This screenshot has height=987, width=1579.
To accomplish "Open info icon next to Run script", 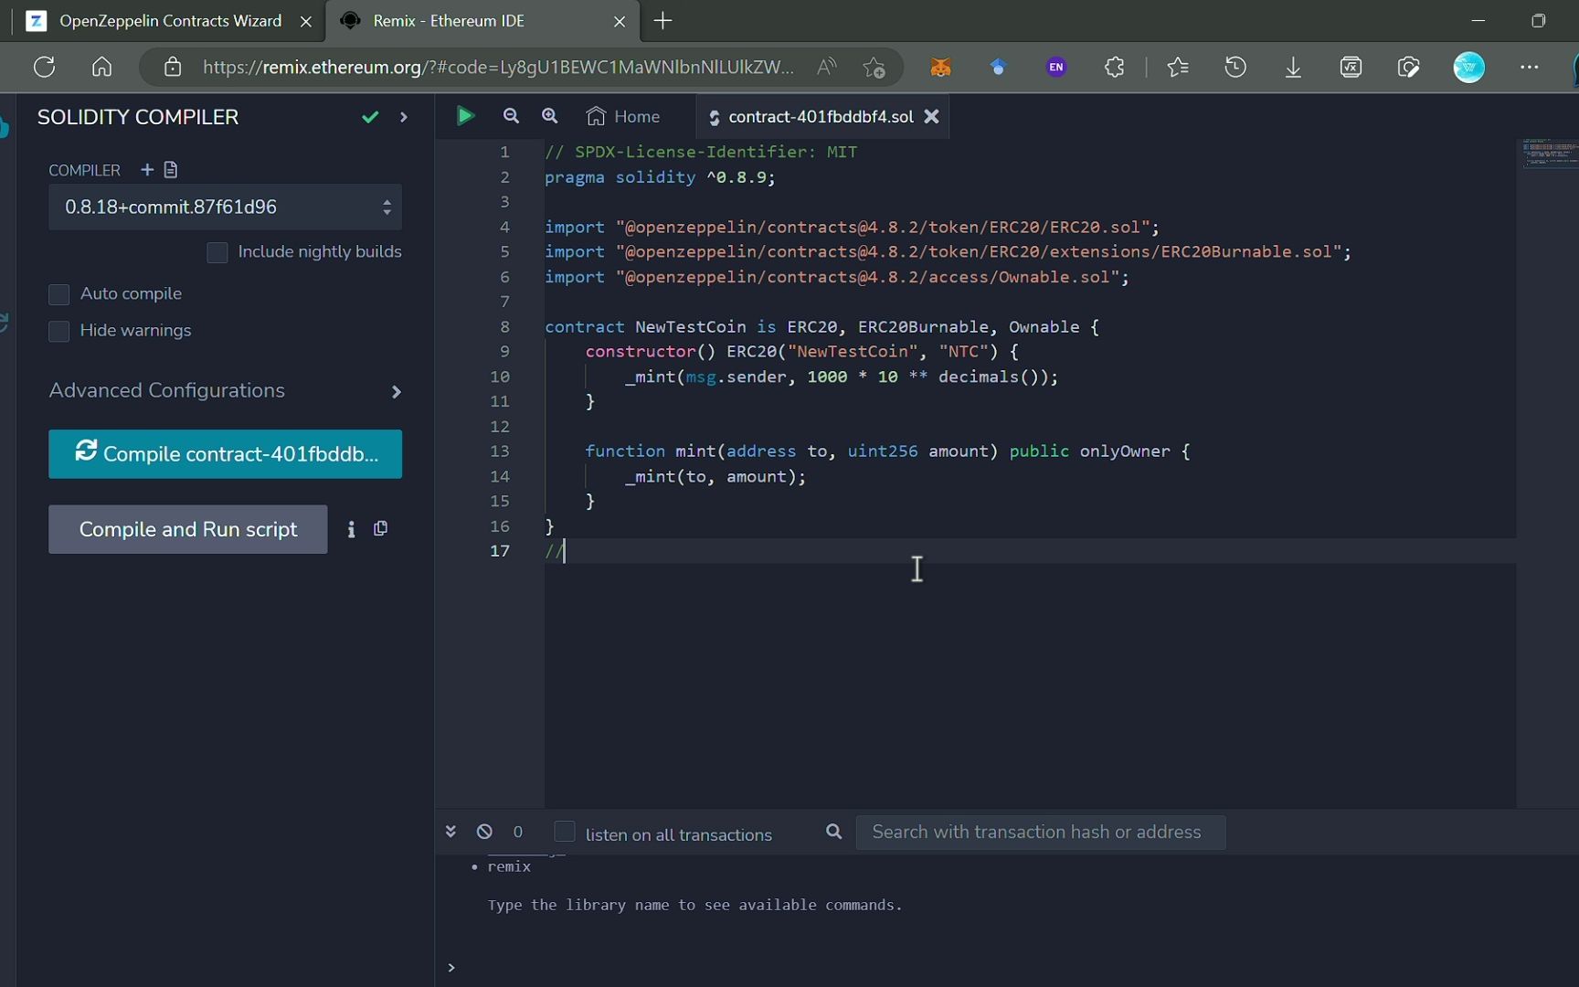I will coord(351,529).
